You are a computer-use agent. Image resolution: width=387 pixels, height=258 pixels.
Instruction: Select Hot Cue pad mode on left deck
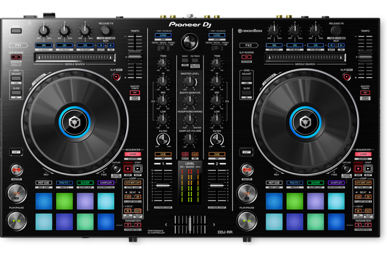[44, 183]
